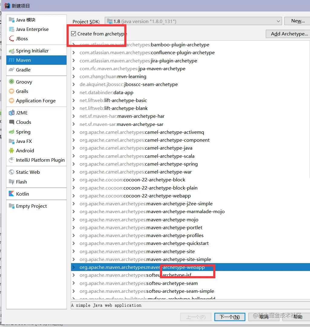Select camel-archetype-scala archetype

tap(137, 156)
